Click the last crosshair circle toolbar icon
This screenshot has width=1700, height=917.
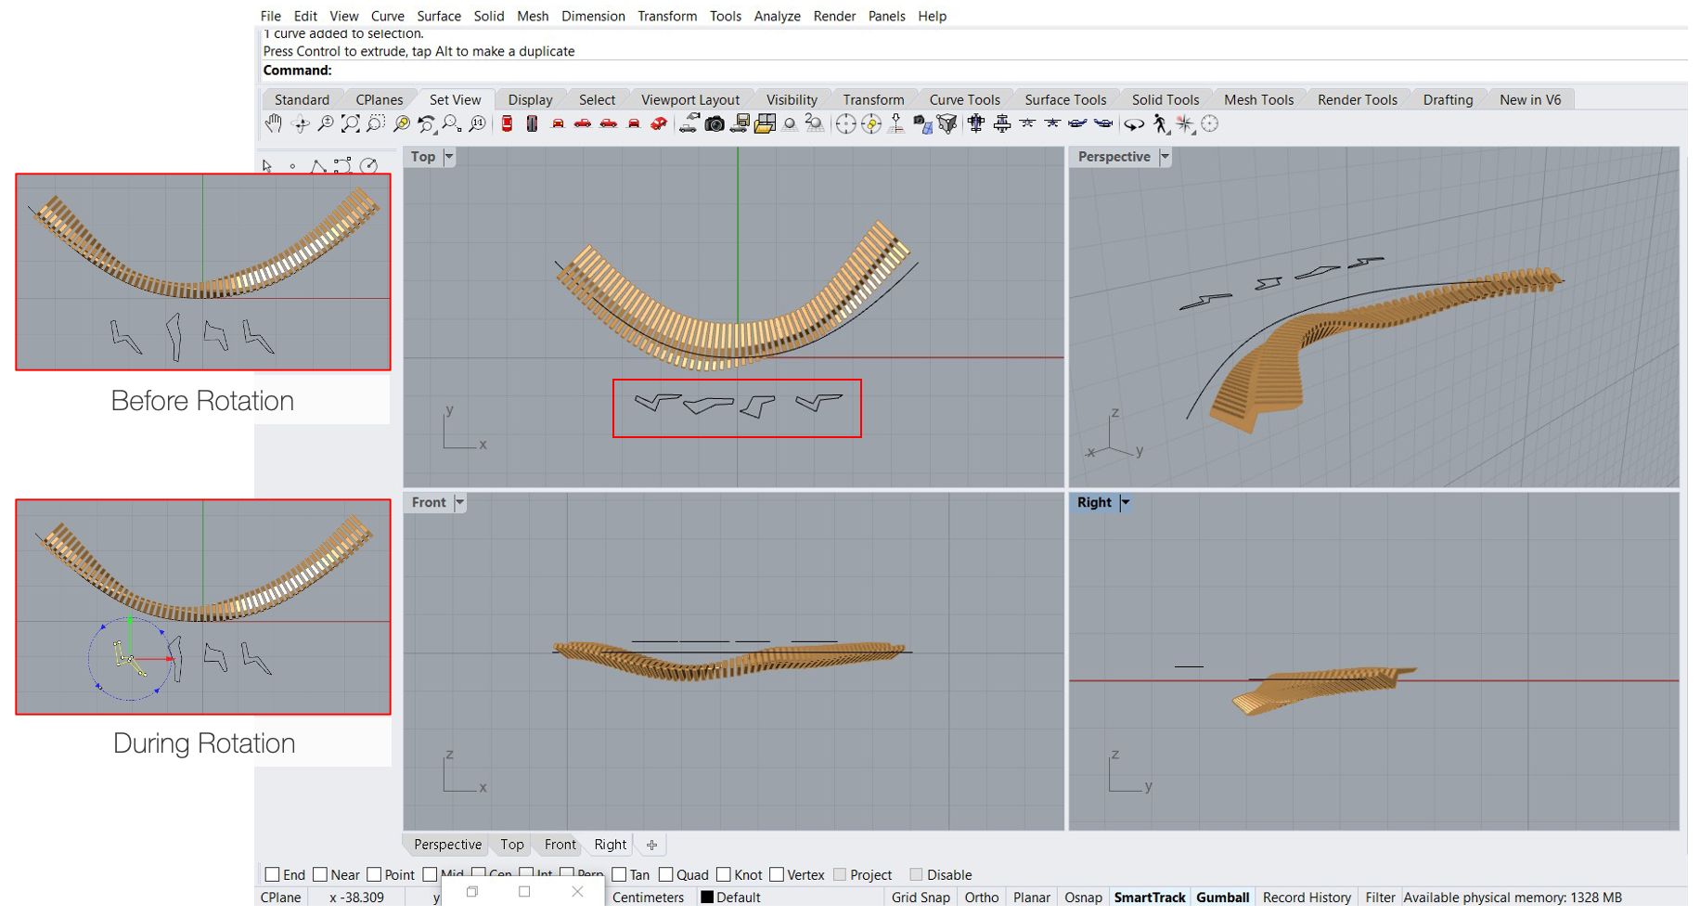(1210, 123)
